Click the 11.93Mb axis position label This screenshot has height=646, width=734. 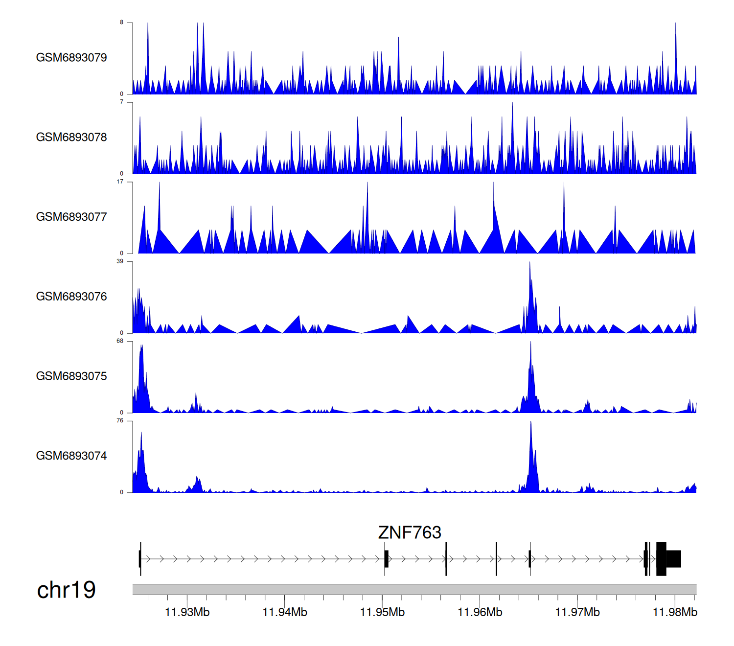pyautogui.click(x=187, y=612)
